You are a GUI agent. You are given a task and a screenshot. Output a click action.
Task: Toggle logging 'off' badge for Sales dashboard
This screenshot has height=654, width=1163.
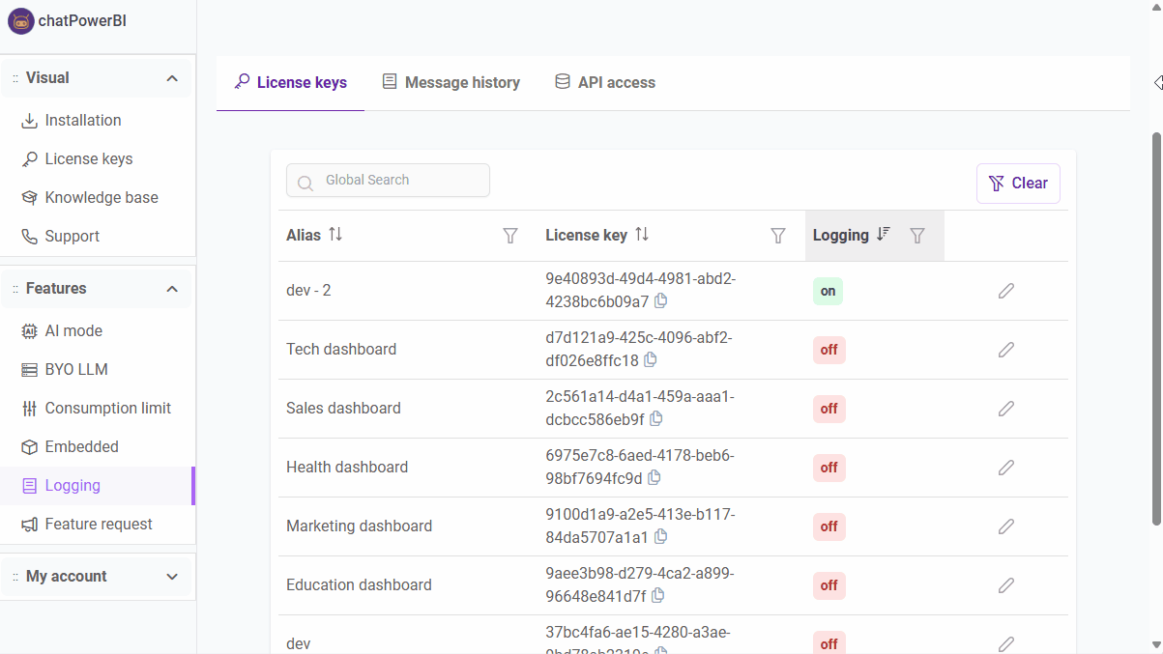[829, 409]
